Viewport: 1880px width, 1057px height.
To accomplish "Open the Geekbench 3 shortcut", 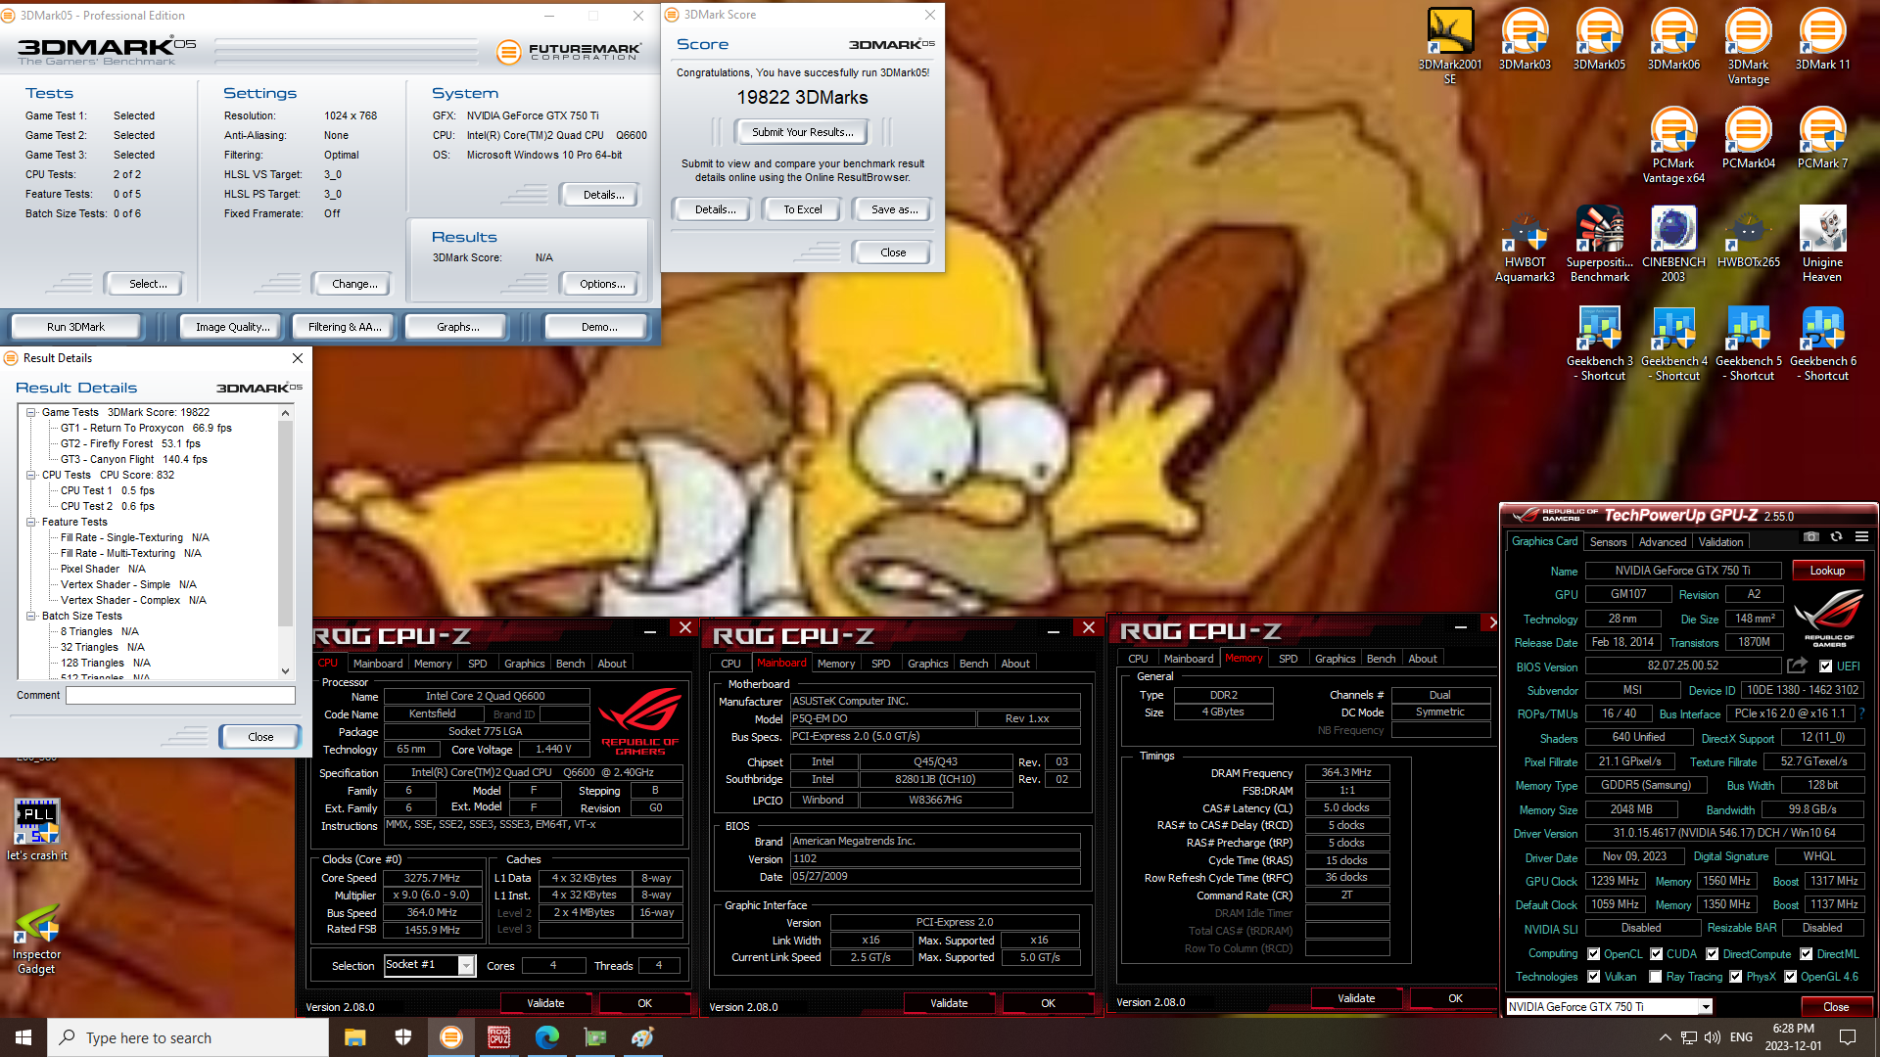I will pyautogui.click(x=1599, y=344).
